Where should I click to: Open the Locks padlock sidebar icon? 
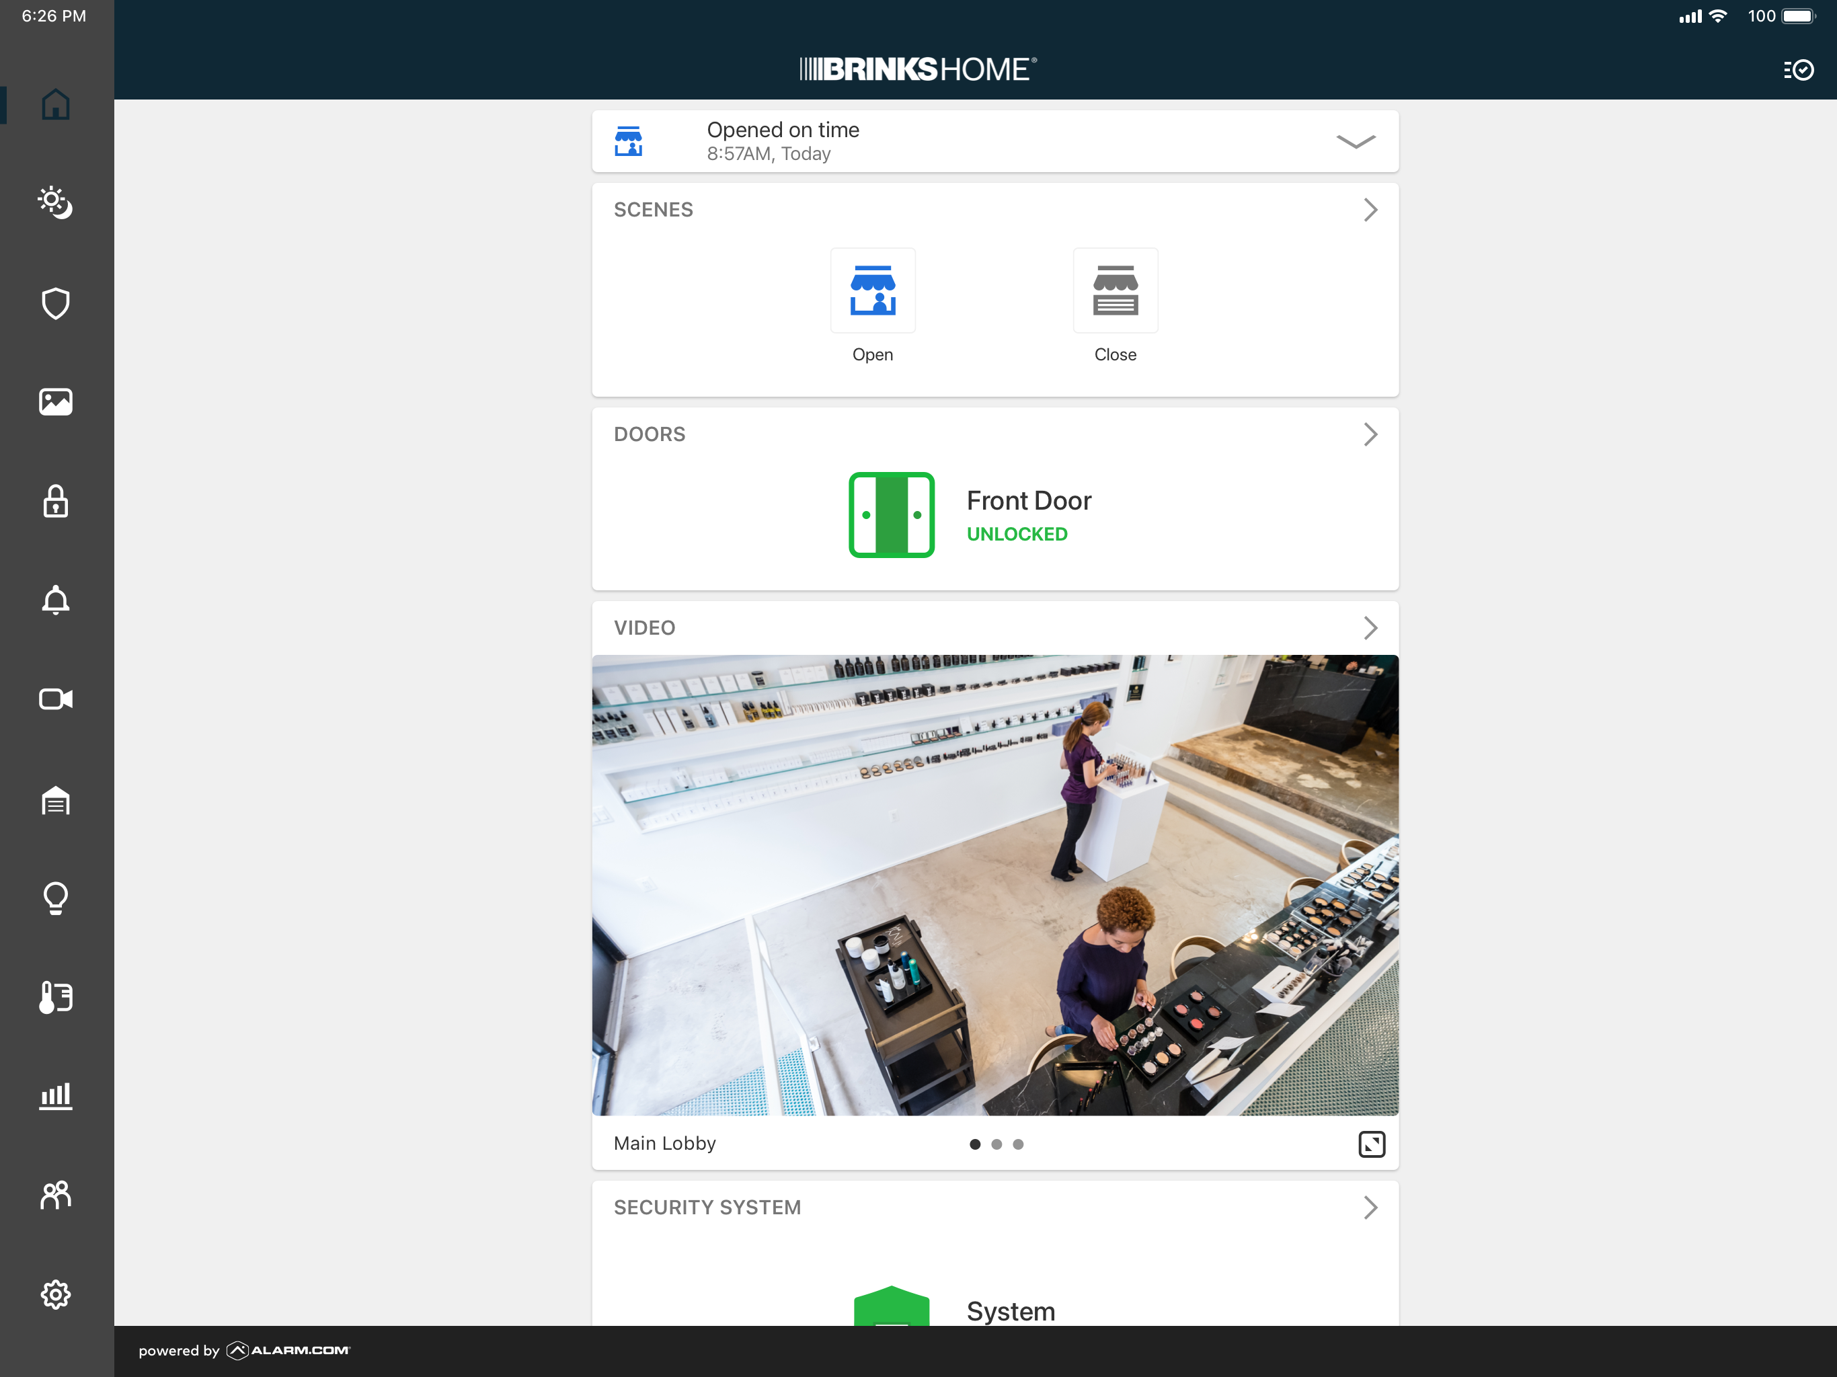point(56,502)
